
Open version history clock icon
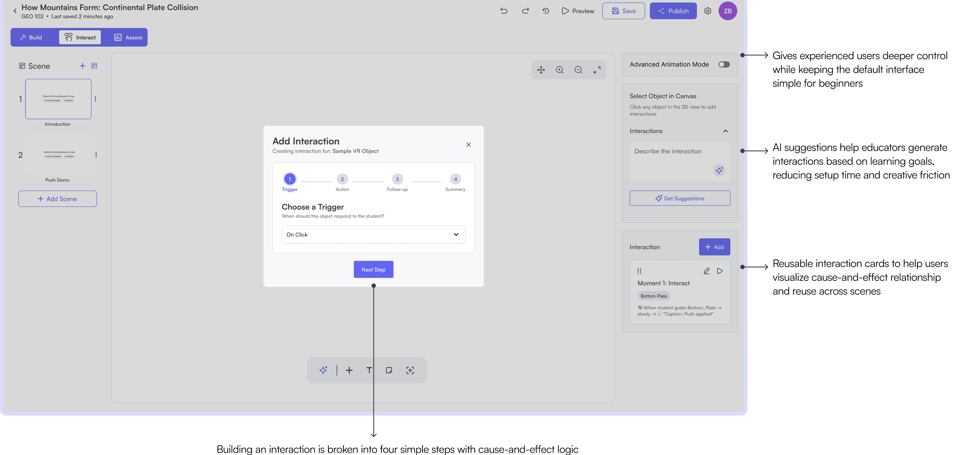[545, 11]
